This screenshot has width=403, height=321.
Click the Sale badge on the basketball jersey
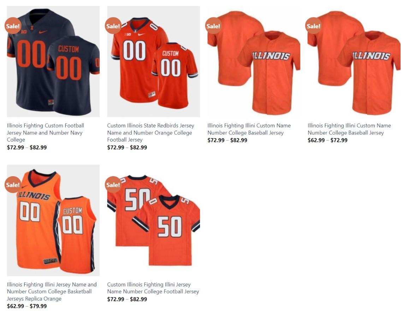pyautogui.click(x=13, y=185)
